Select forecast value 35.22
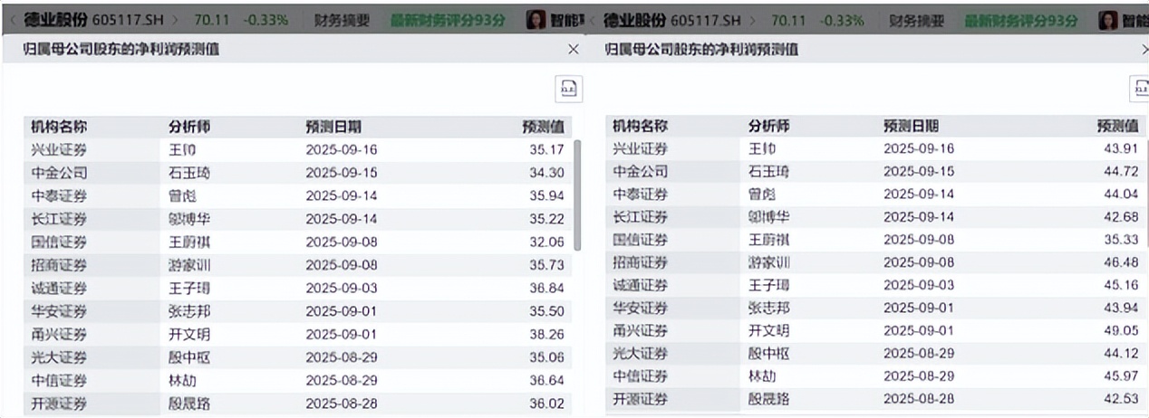1149x418 pixels. 546,219
